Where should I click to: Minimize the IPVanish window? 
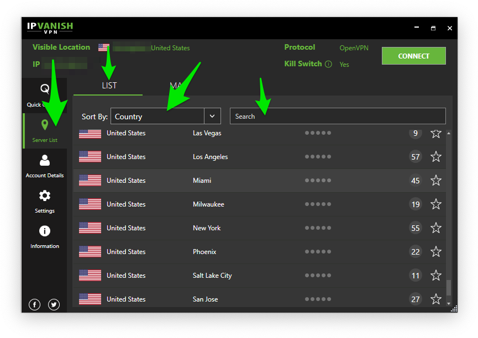point(417,28)
